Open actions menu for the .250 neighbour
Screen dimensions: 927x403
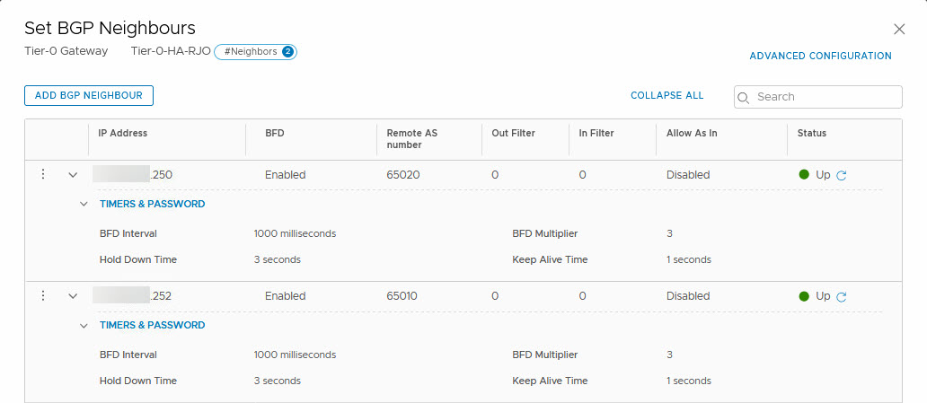tap(42, 175)
